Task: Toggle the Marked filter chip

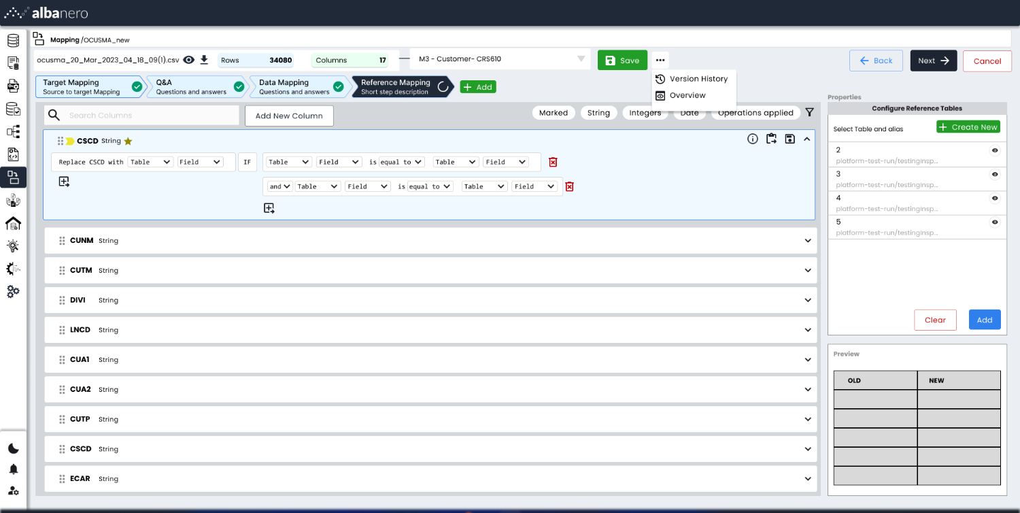Action: [x=554, y=113]
